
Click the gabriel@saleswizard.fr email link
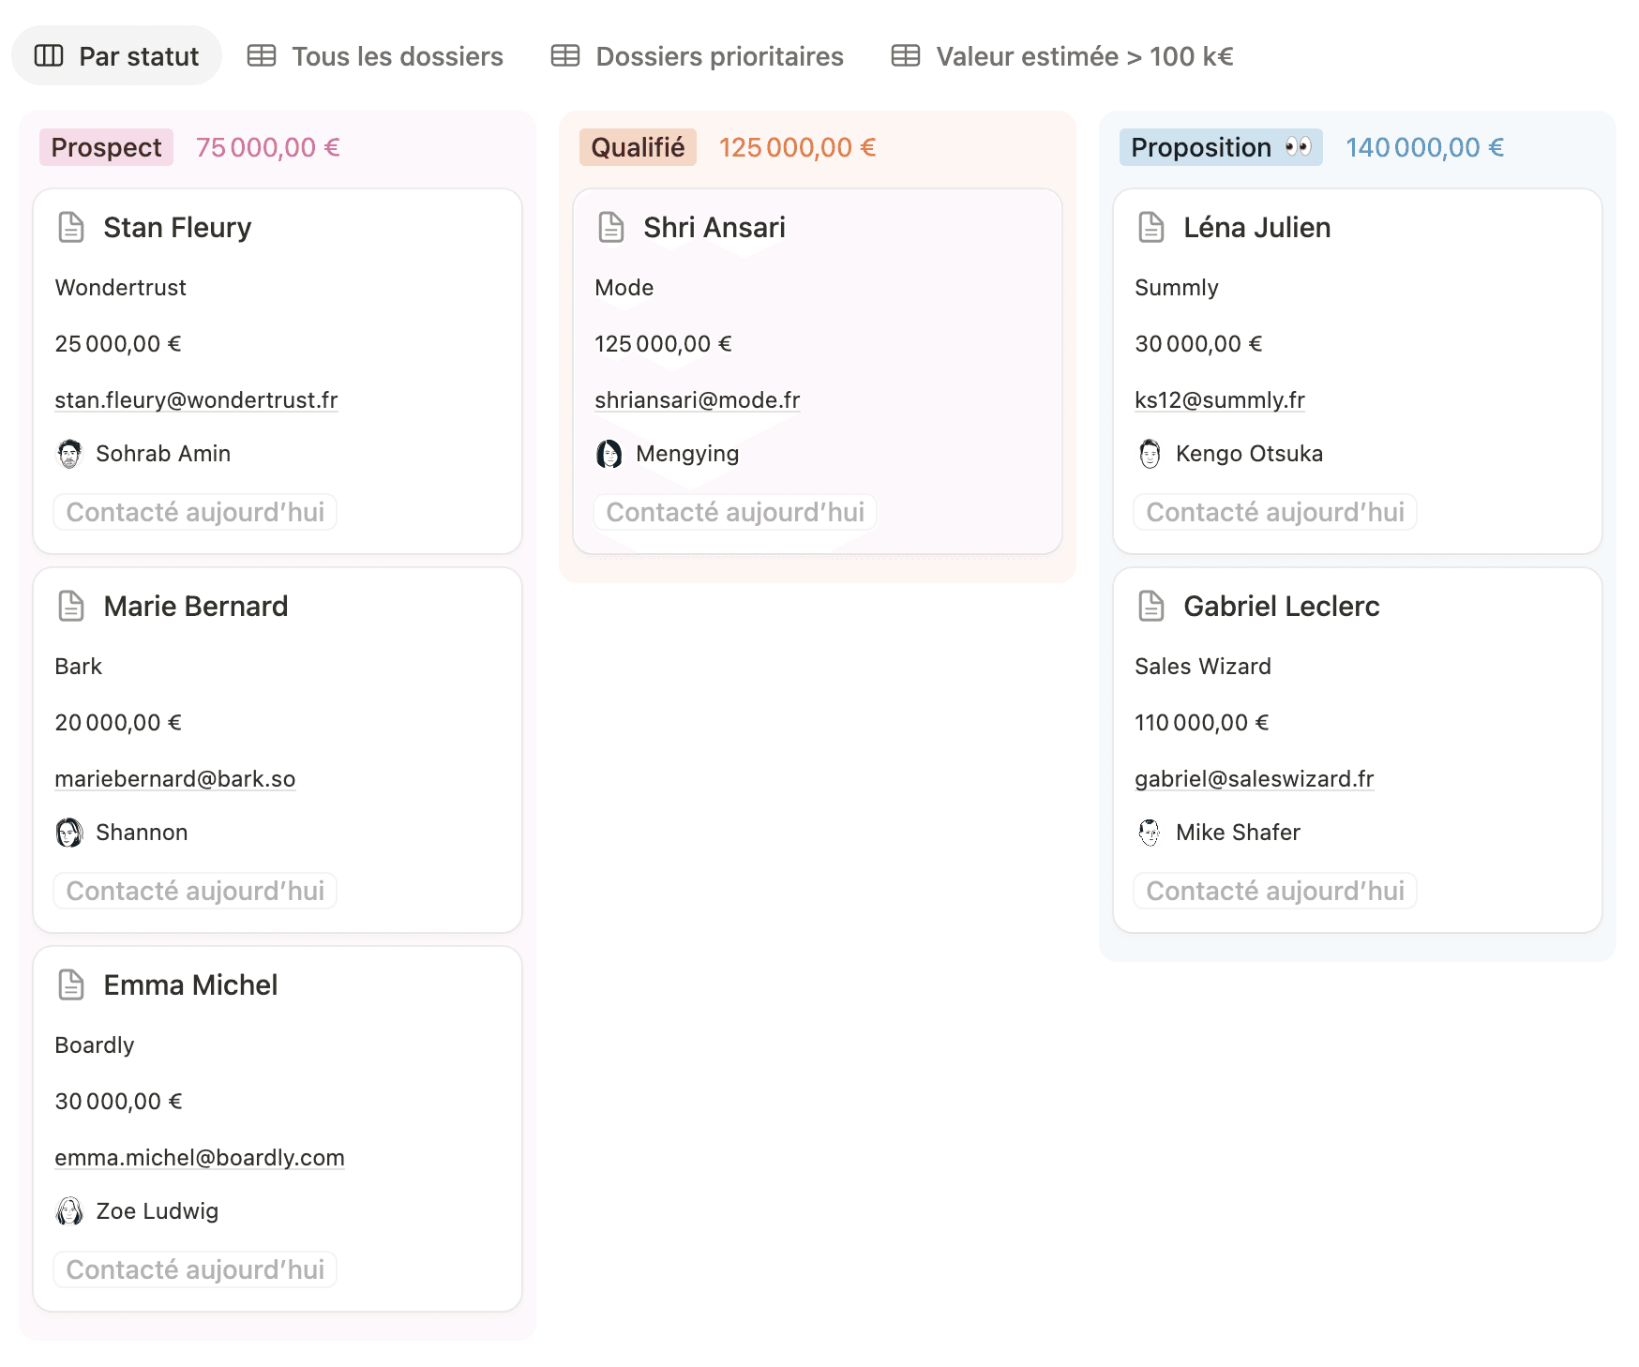(x=1254, y=779)
